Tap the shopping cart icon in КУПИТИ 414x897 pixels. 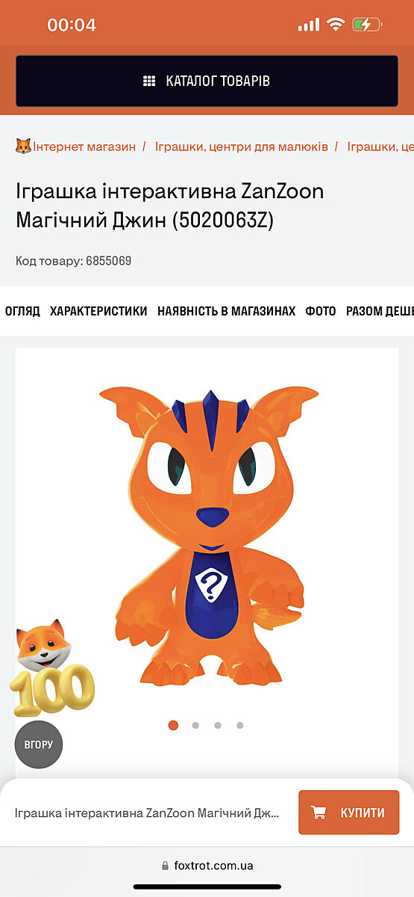[319, 813]
